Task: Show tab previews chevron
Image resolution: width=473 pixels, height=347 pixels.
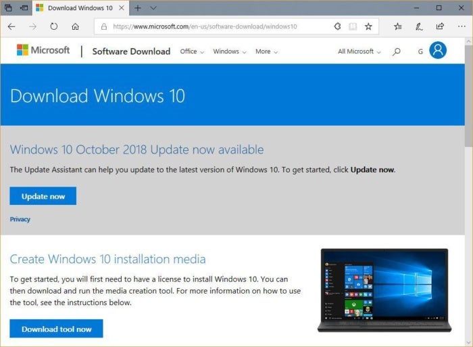Action: pos(153,8)
